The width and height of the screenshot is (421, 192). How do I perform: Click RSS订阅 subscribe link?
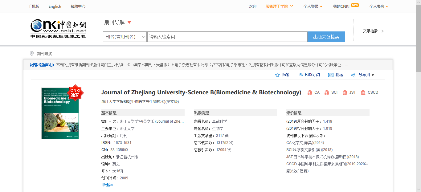[x=312, y=75]
